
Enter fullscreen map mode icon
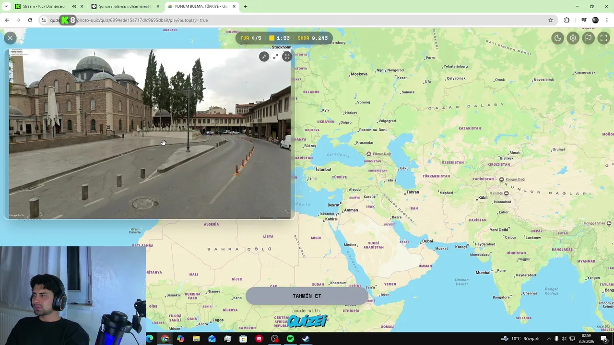pos(603,38)
